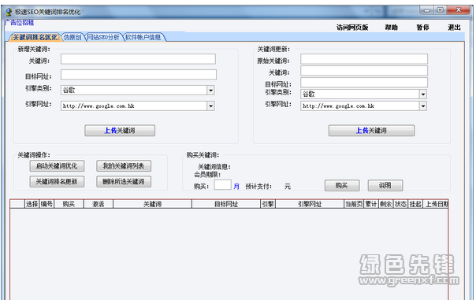Focus 目标网址 field in 新增关键词

click(139, 75)
